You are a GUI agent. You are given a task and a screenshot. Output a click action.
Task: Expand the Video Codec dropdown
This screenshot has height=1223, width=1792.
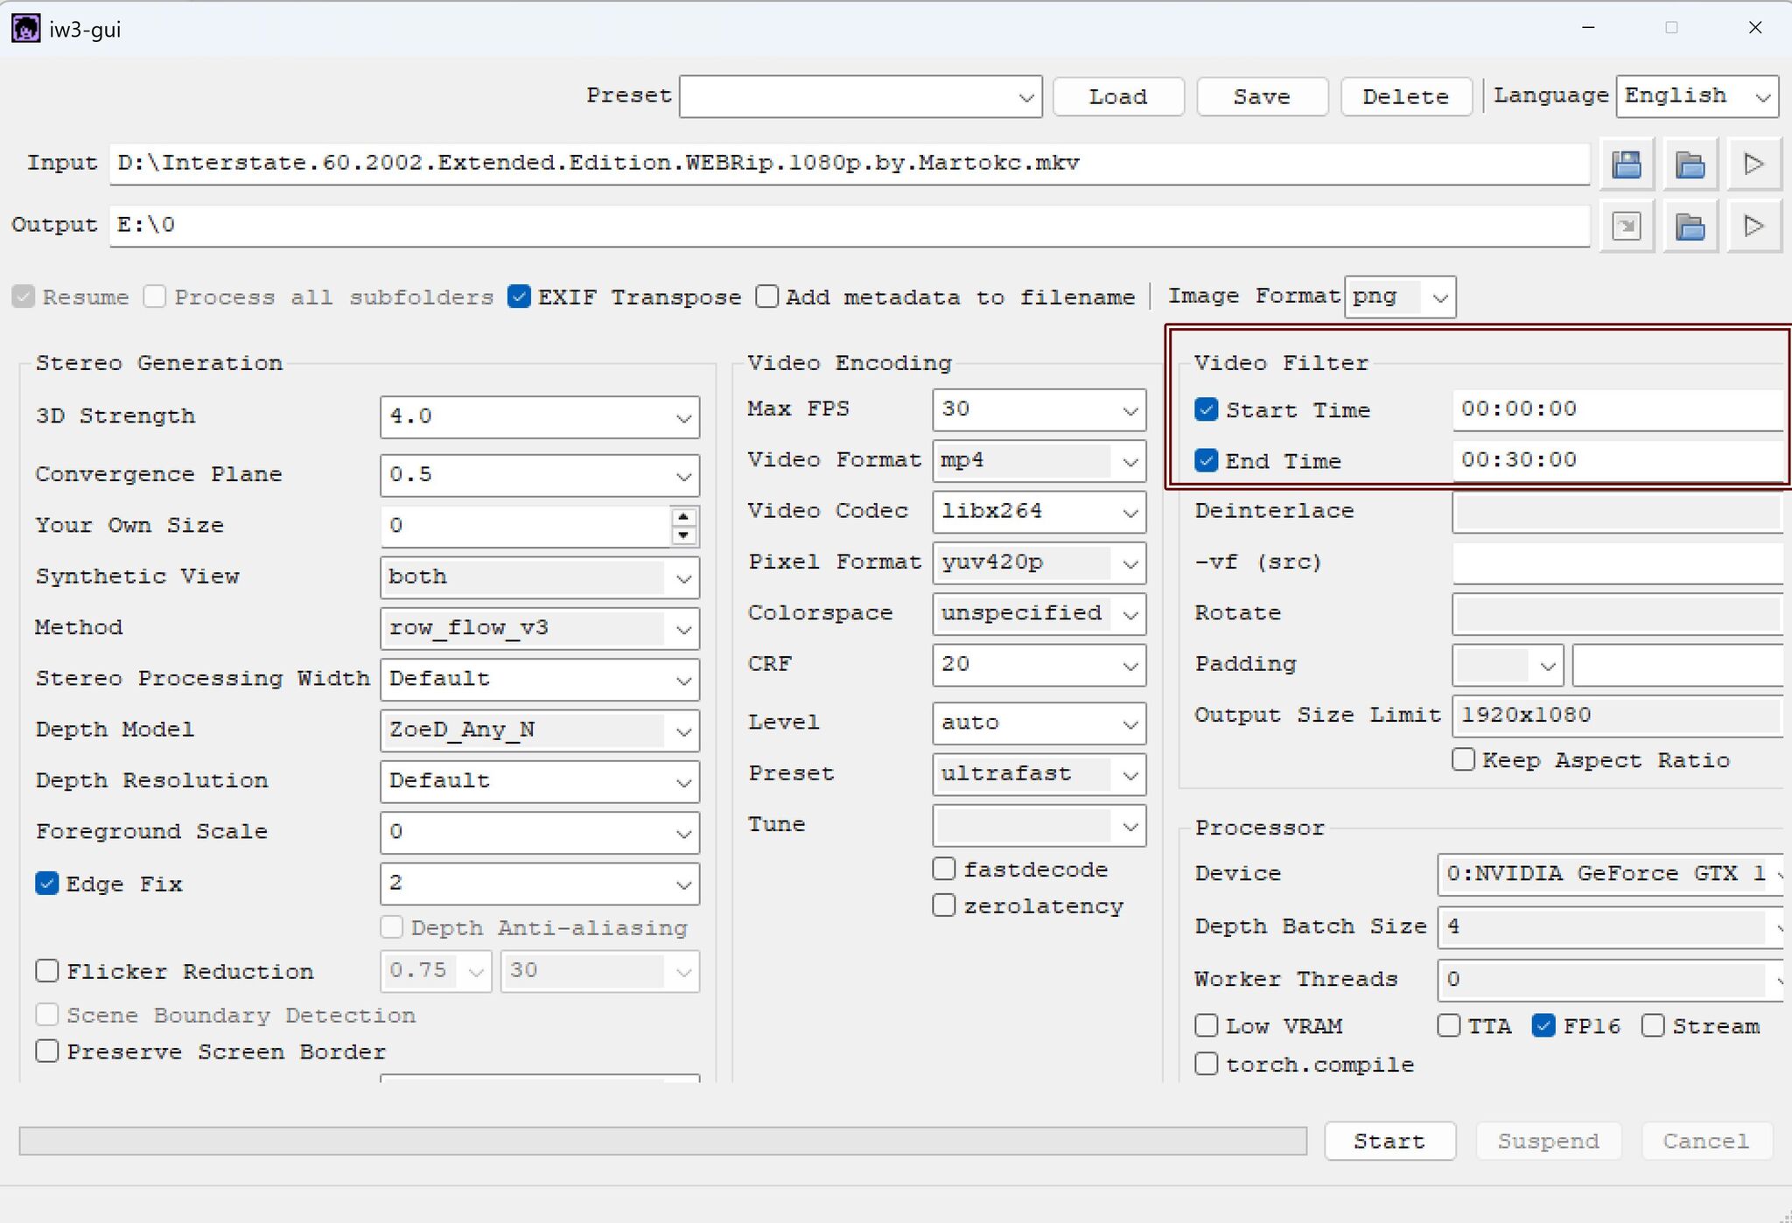pos(1039,512)
